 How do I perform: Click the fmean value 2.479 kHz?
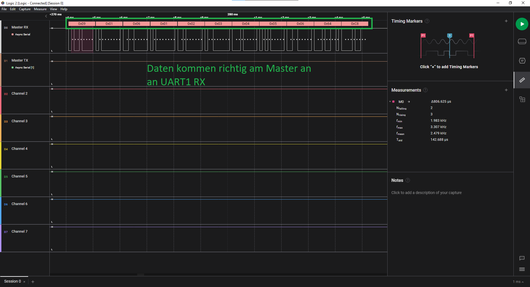click(x=438, y=133)
